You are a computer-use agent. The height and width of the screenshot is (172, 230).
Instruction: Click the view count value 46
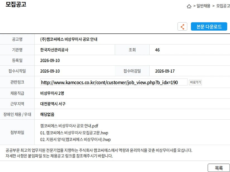pos(157,50)
